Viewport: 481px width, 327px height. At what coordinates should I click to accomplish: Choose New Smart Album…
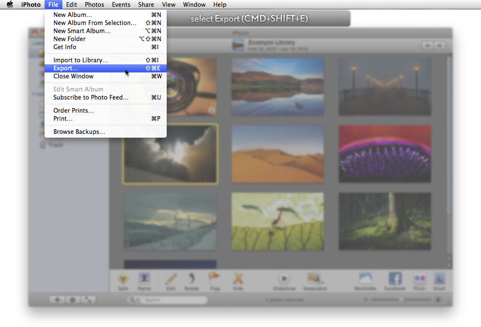(106, 31)
